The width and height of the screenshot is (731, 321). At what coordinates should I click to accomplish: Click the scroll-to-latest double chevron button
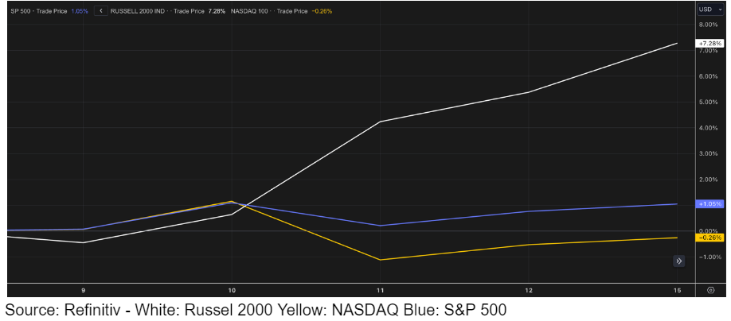pos(678,261)
